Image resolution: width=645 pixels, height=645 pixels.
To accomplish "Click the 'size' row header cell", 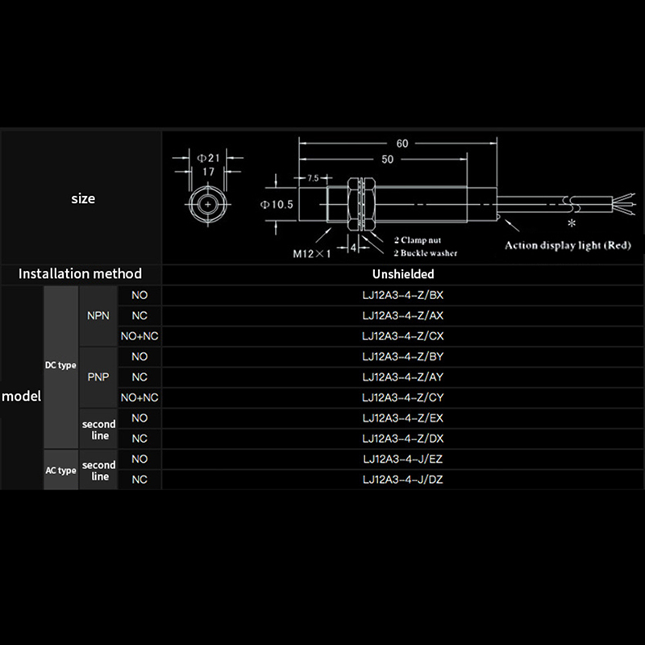I will pyautogui.click(x=82, y=198).
